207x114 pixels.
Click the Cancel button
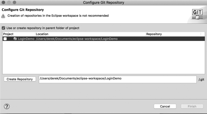coord(165,106)
